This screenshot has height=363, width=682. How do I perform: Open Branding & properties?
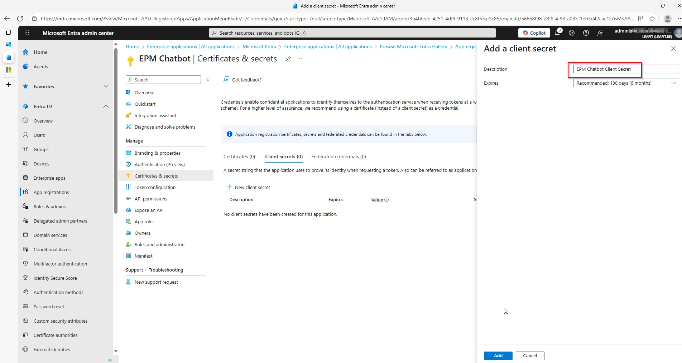157,153
